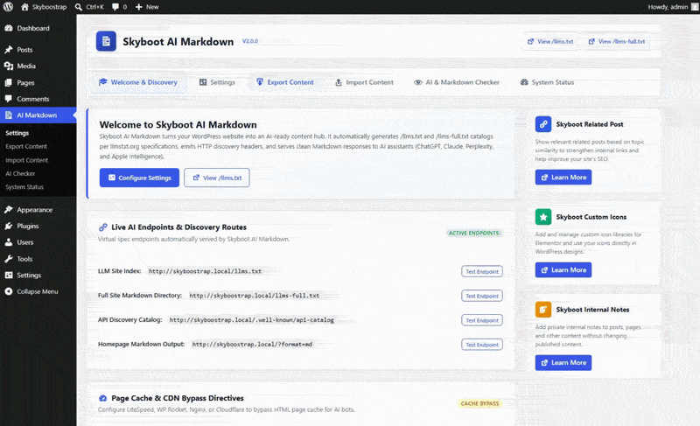Image resolution: width=700 pixels, height=426 pixels.
Task: Switch to the Export Content tab
Action: pos(285,82)
